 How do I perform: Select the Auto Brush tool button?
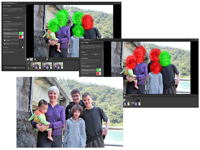pyautogui.click(x=11, y=30)
